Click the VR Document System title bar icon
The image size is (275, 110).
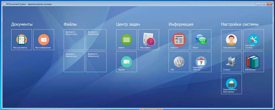tap(4, 4)
